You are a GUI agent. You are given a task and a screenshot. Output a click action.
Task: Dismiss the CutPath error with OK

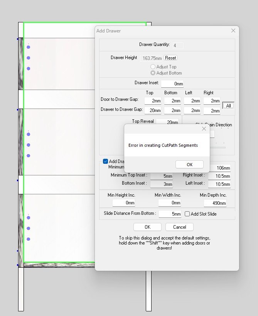(x=189, y=165)
